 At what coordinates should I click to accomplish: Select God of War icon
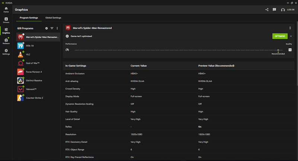(x=20, y=63)
